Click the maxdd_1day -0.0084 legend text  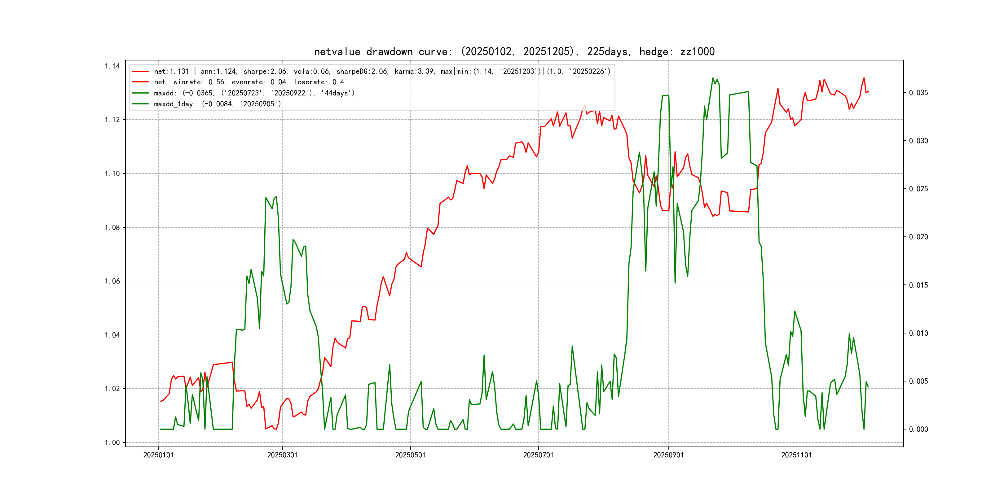coord(218,104)
